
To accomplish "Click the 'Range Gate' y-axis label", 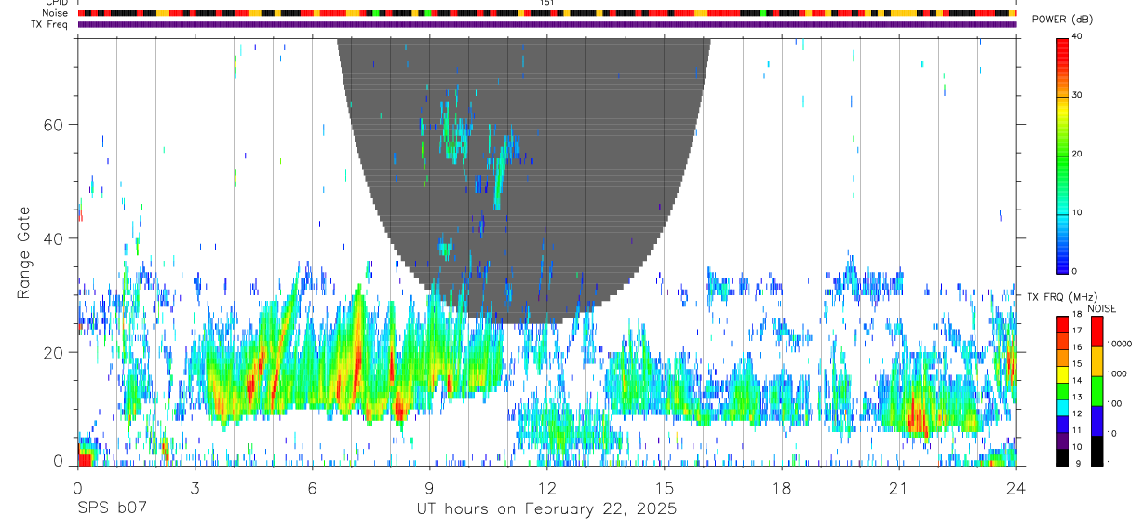I will click(24, 251).
